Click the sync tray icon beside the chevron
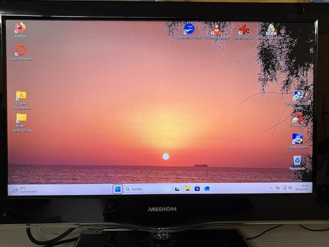Image resolution: width=329 pixels, height=247 pixels. [x=278, y=188]
